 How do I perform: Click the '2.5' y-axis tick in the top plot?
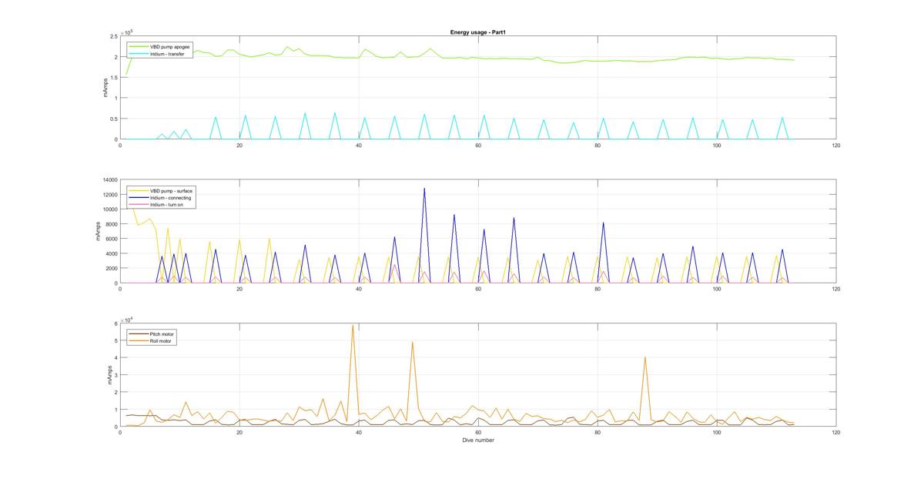[x=113, y=36]
